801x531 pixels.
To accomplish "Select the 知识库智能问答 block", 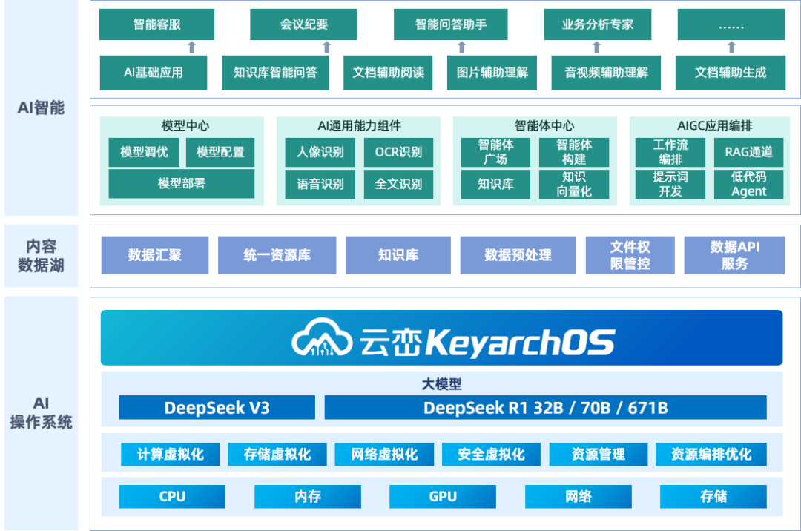I will (x=275, y=73).
